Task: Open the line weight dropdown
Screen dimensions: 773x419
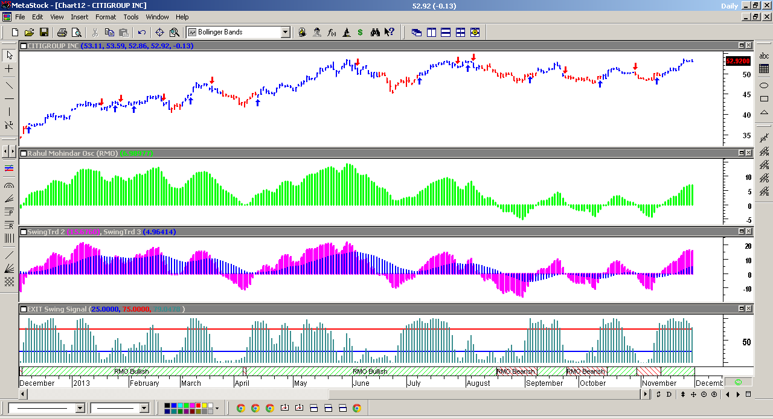Action: pos(144,409)
